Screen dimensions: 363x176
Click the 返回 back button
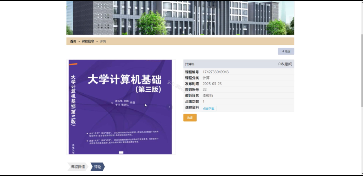pos(286,51)
